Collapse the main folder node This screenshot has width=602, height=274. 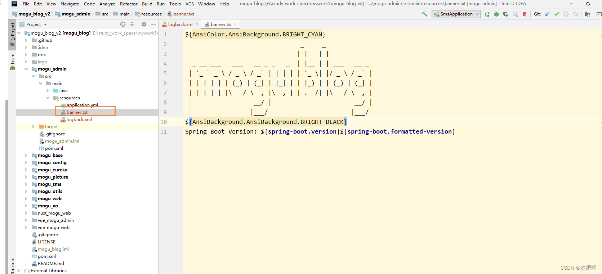pyautogui.click(x=40, y=83)
